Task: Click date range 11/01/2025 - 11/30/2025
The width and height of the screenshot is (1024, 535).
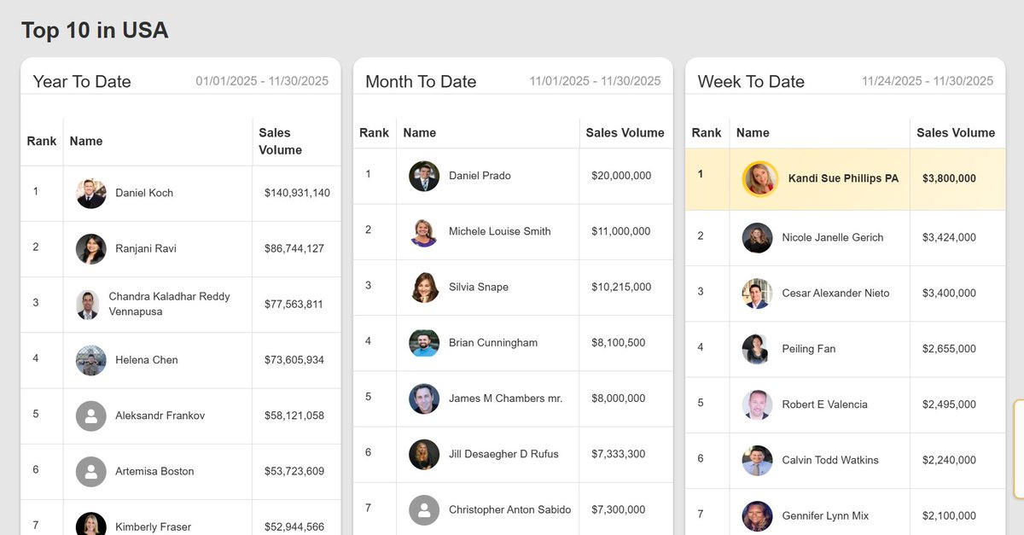Action: [595, 81]
